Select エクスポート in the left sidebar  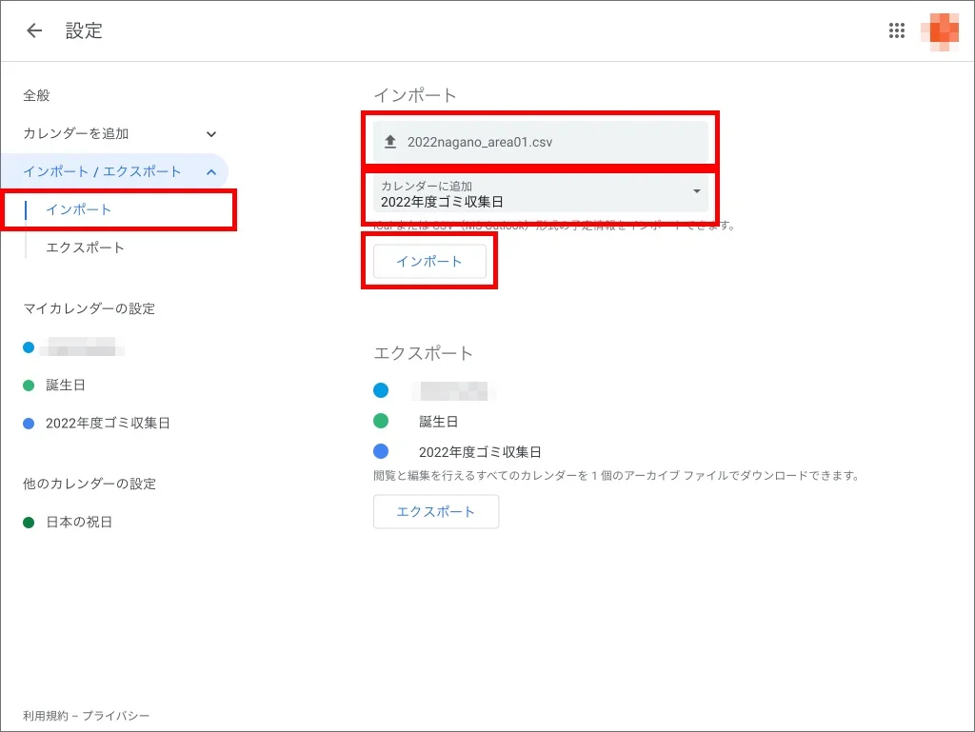(x=85, y=247)
